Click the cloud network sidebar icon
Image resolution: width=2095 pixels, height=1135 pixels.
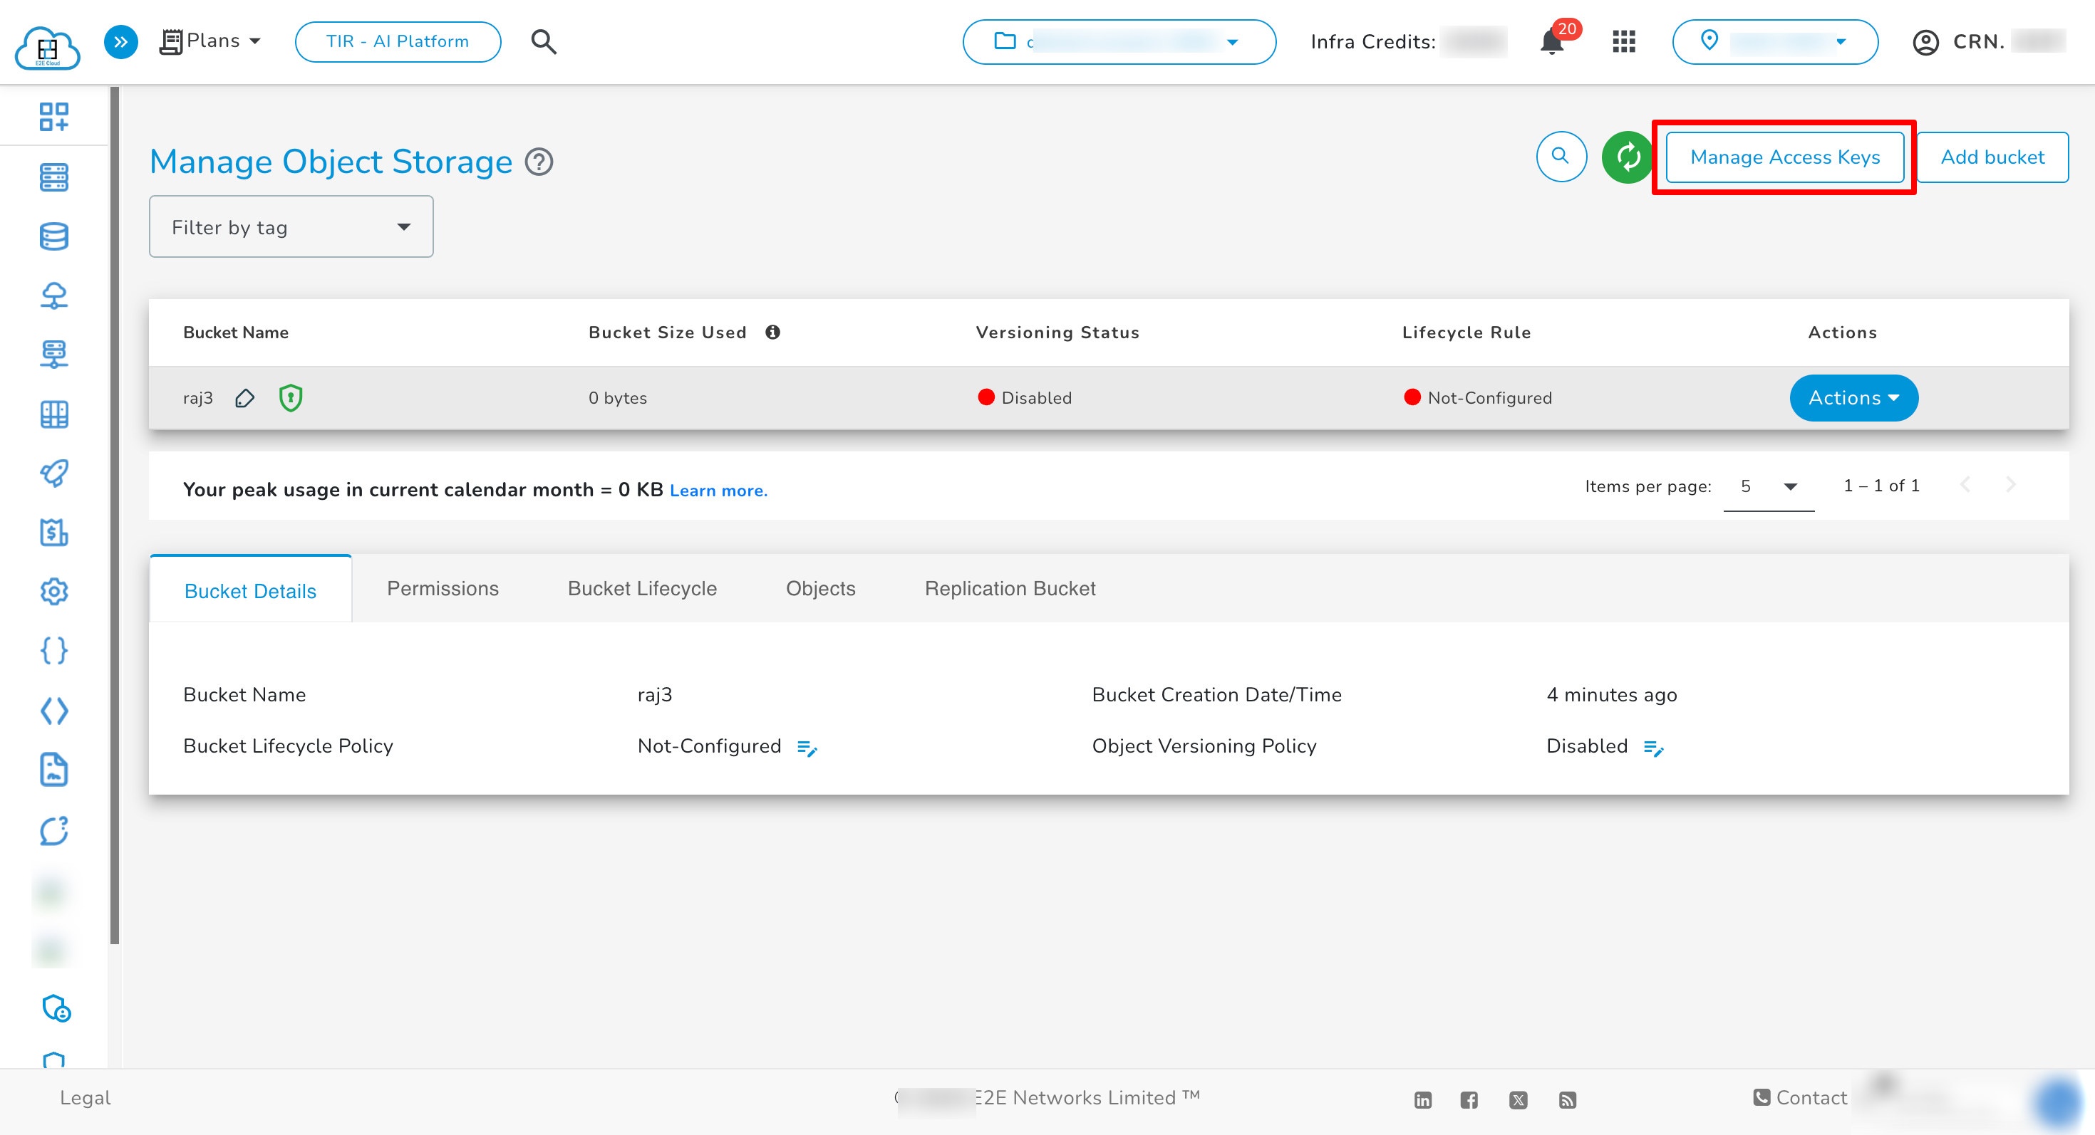coord(53,295)
